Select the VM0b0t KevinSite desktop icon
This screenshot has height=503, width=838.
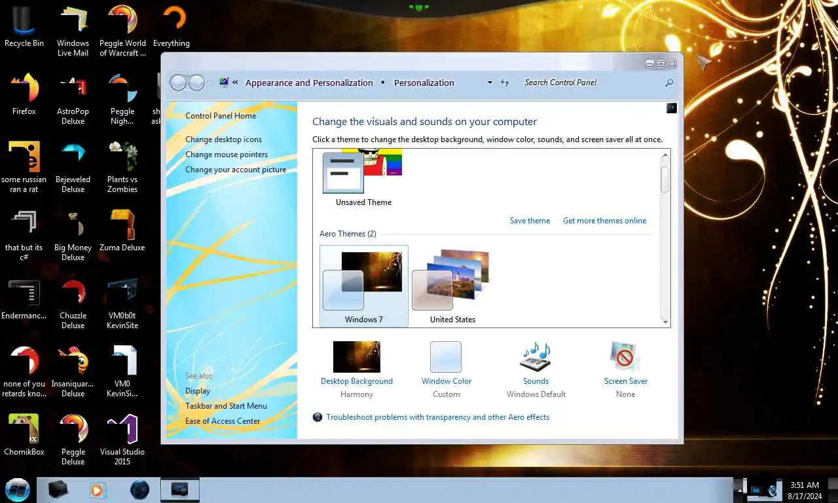[122, 304]
